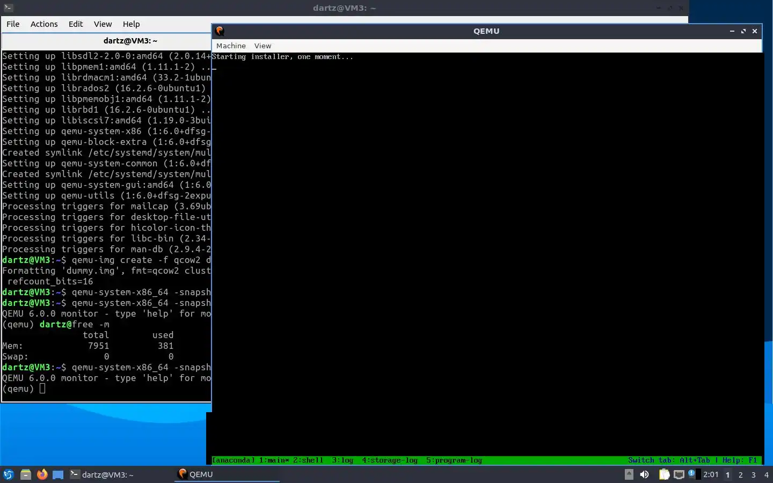Switch to virtual desktop 4
The image size is (773, 483).
point(767,474)
